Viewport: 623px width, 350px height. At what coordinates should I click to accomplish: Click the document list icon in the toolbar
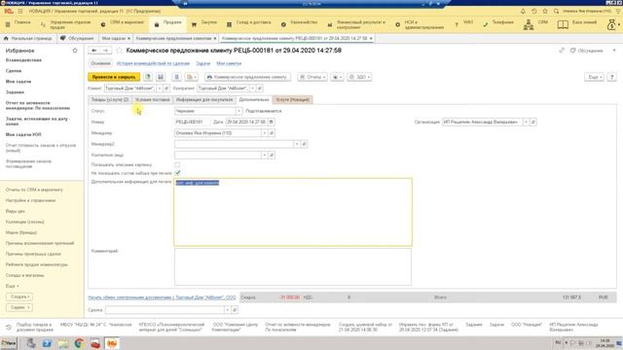(x=177, y=77)
